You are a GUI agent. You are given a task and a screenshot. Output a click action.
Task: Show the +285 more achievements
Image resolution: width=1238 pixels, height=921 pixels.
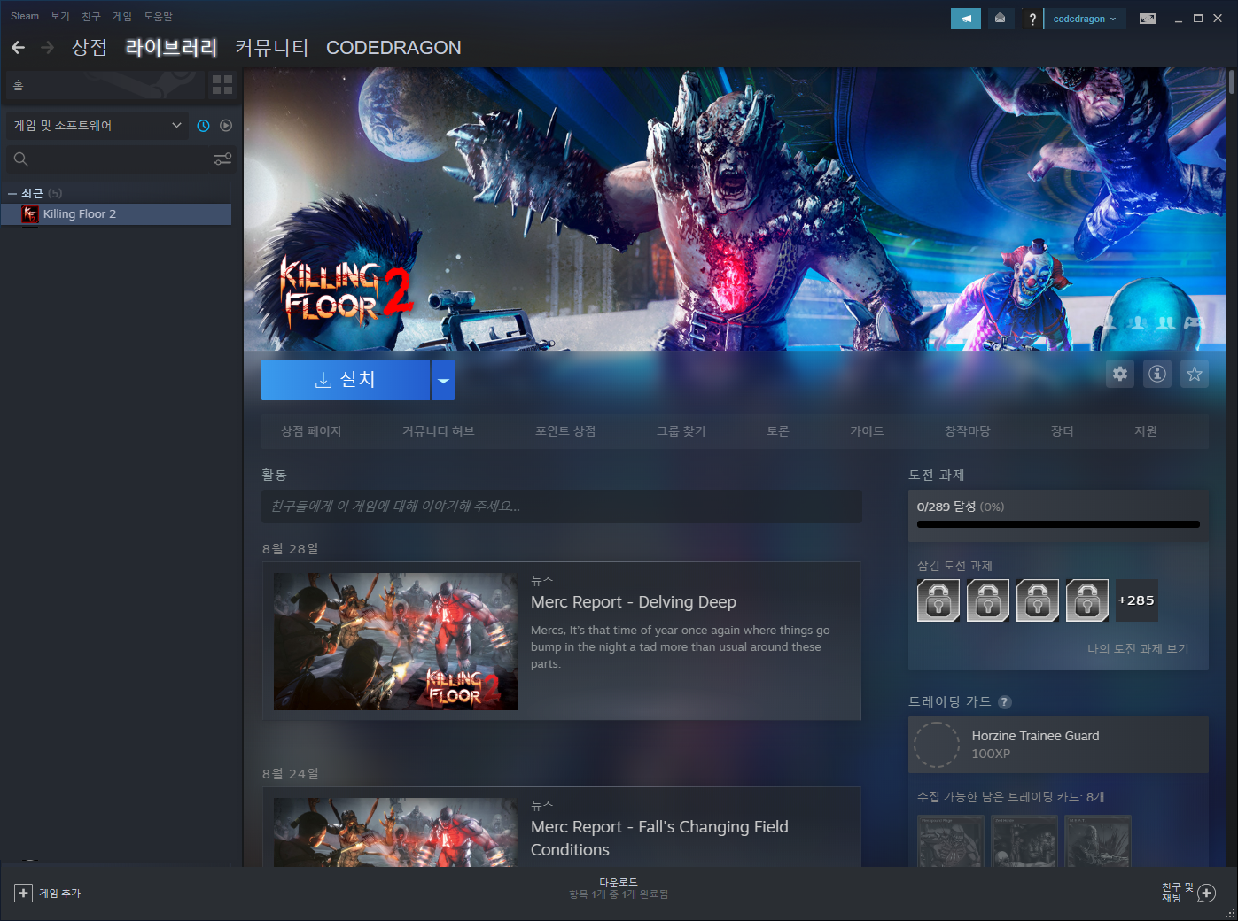1136,600
